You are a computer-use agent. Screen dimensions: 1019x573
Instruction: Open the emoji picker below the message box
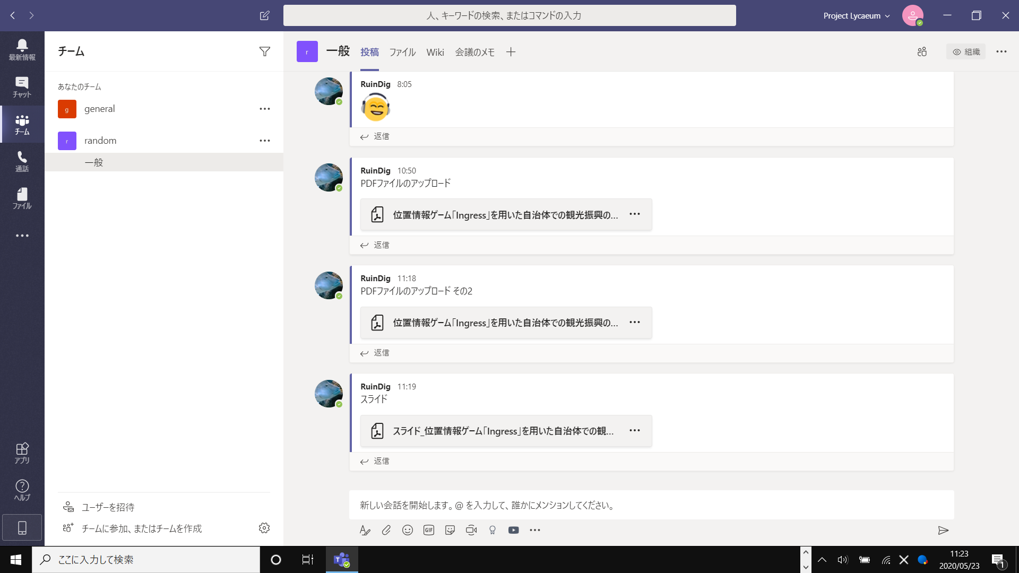[x=408, y=530]
